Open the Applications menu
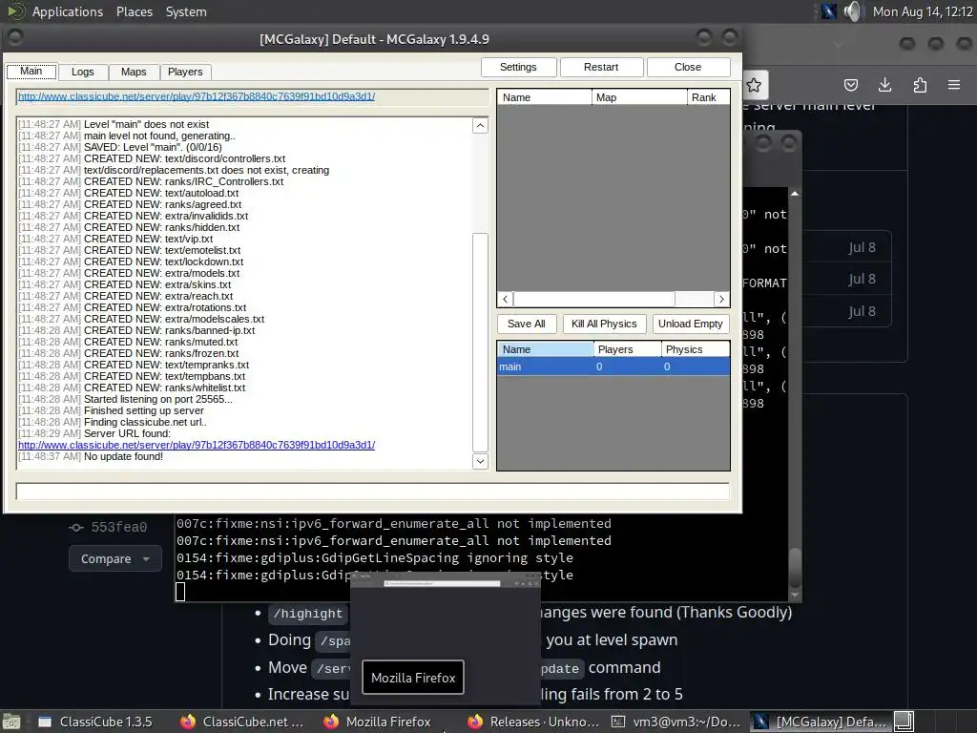This screenshot has height=733, width=977. coord(68,11)
